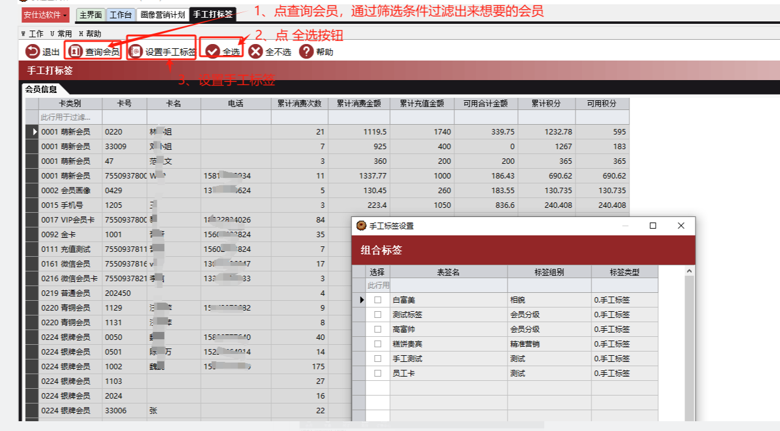Sort tags by 标签组别 header

549,271
